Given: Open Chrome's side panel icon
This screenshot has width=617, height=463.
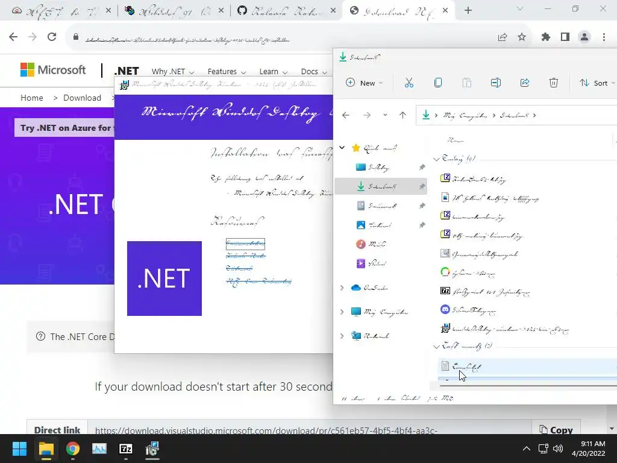Looking at the screenshot, I should pos(565,37).
